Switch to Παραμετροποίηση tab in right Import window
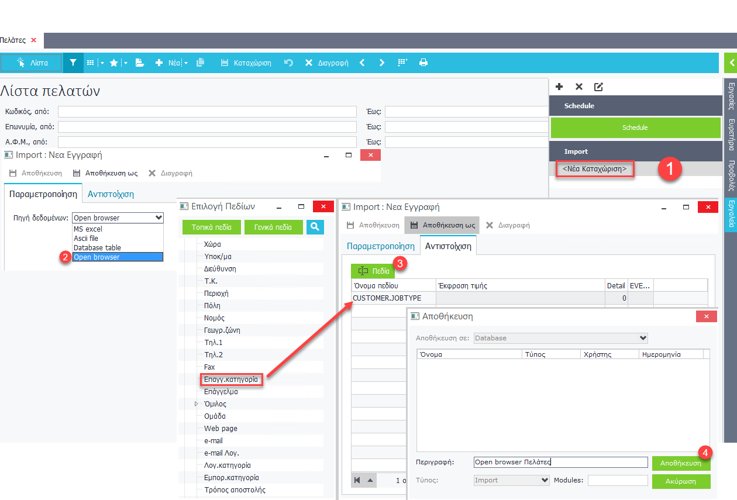Screen dimensions: 737x500 click(x=380, y=246)
